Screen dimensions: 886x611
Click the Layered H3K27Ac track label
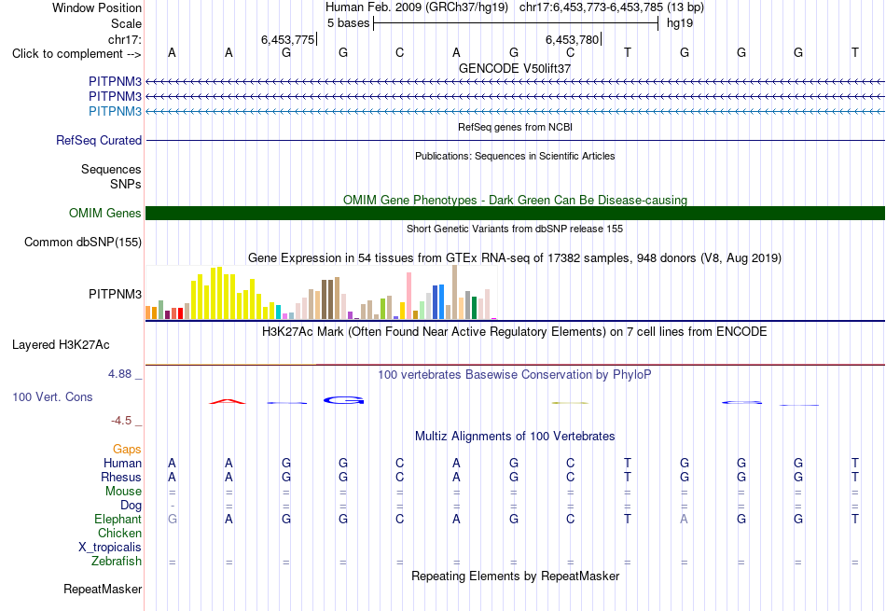click(61, 345)
